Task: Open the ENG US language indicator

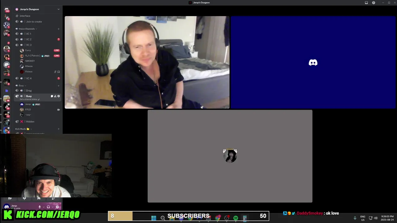Action: pyautogui.click(x=363, y=218)
